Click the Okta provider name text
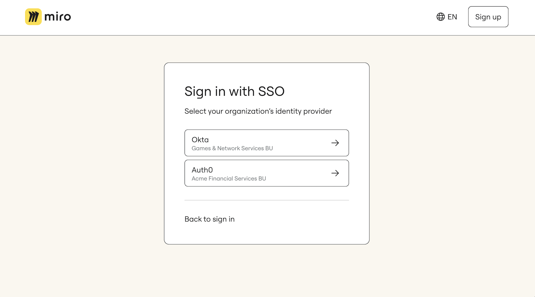 click(x=200, y=140)
